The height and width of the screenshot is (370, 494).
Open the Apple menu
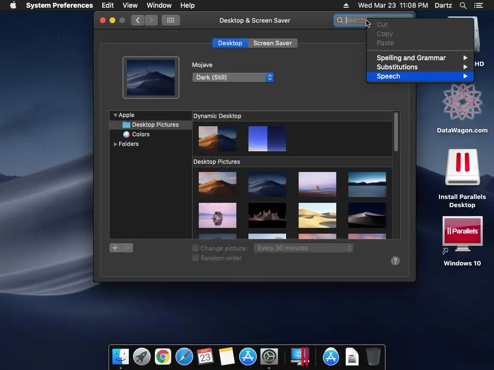tap(13, 5)
